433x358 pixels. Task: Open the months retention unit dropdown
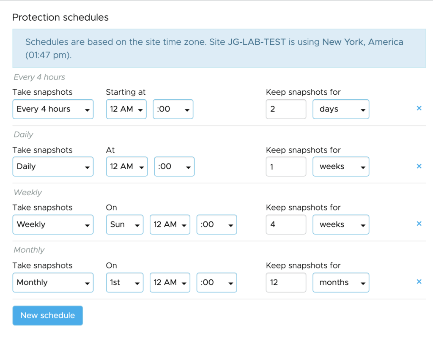(341, 282)
